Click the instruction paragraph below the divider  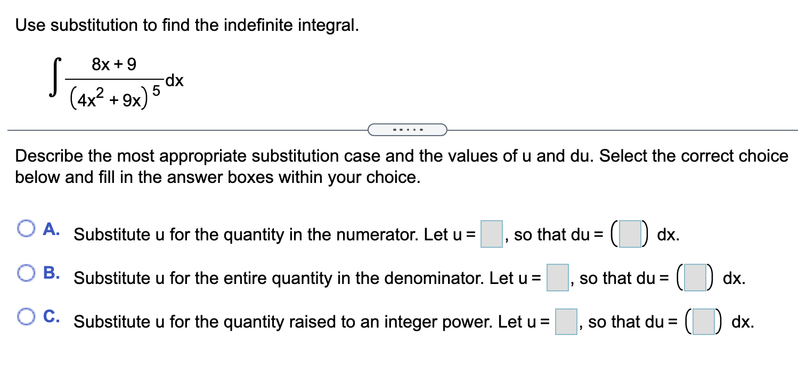click(x=400, y=166)
